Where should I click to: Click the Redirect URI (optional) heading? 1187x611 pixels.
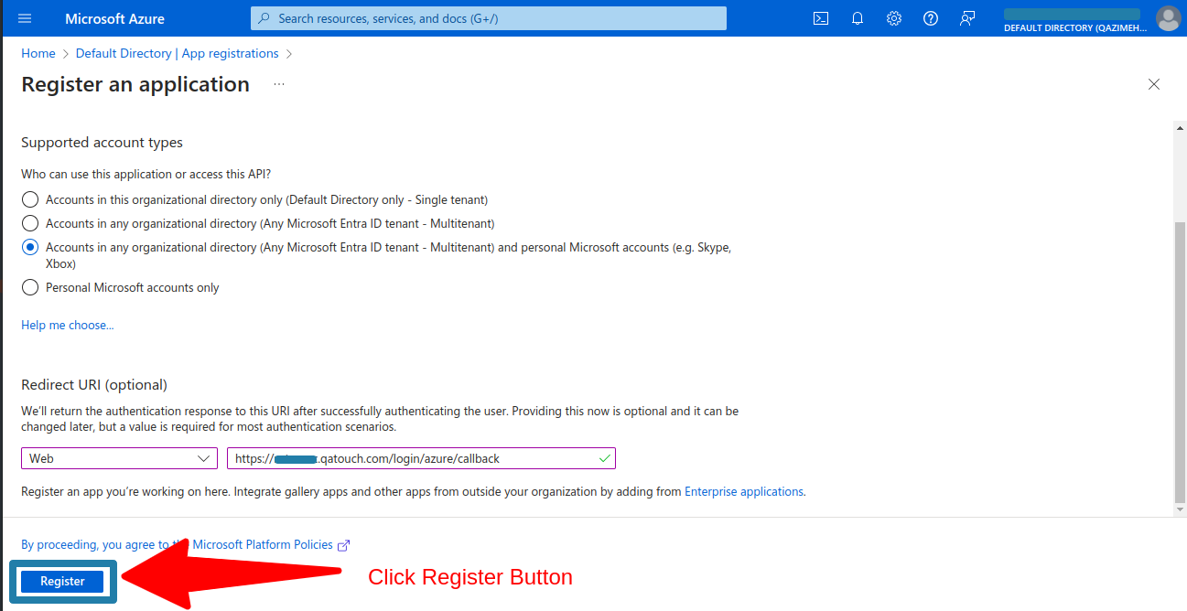(94, 385)
